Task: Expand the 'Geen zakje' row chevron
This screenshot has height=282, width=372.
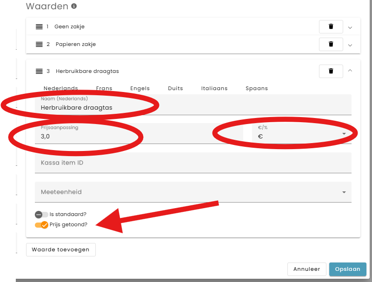Action: point(350,27)
